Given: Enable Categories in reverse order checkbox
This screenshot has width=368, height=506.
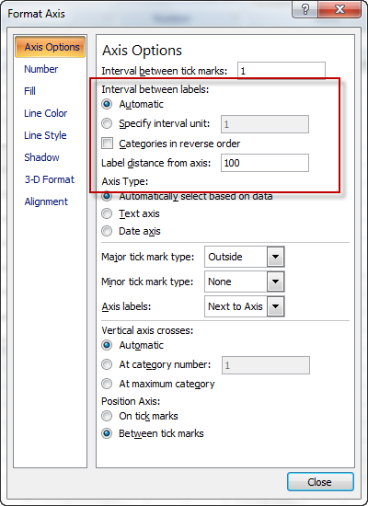Looking at the screenshot, I should pos(107,143).
